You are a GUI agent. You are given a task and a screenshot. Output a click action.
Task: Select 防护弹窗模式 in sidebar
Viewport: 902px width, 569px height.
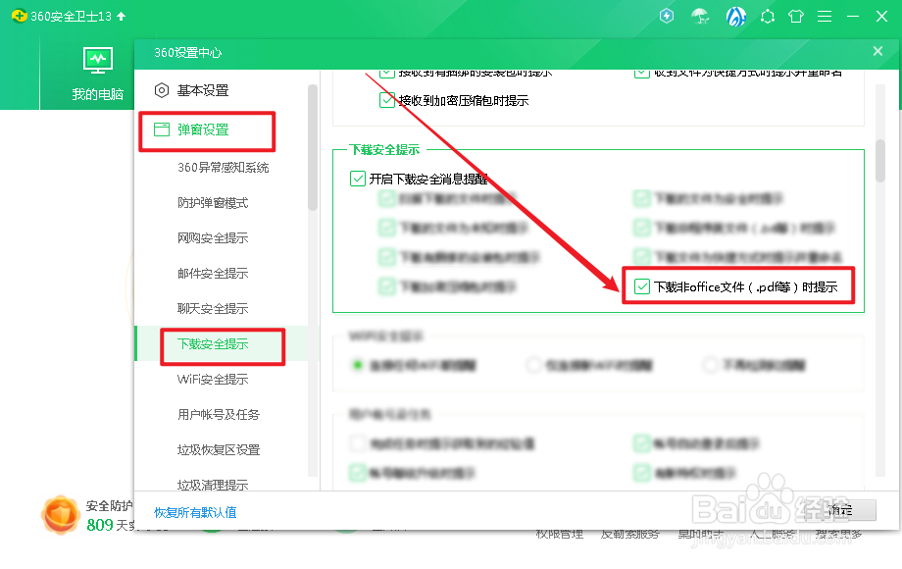[213, 203]
